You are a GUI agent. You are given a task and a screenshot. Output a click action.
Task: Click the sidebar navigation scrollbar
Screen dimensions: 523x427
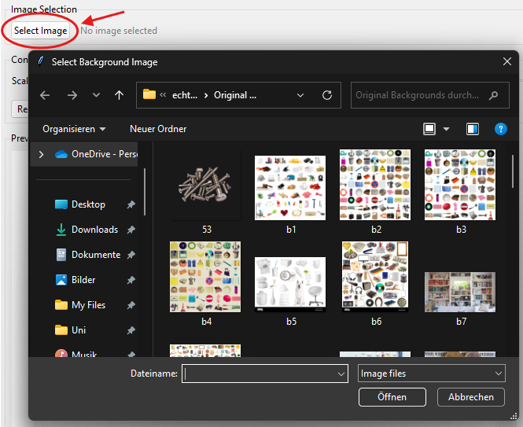tap(145, 192)
